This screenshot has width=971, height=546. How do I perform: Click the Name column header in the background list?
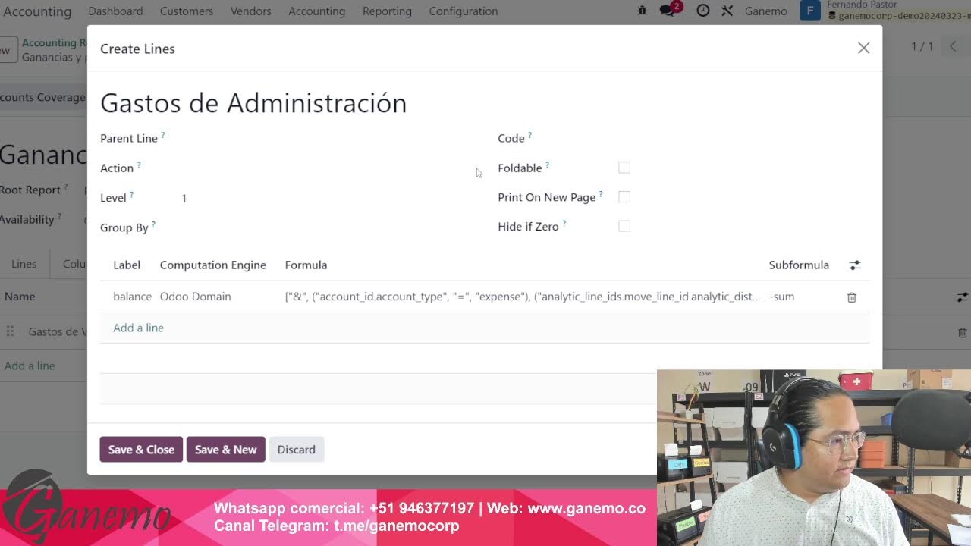coord(20,297)
